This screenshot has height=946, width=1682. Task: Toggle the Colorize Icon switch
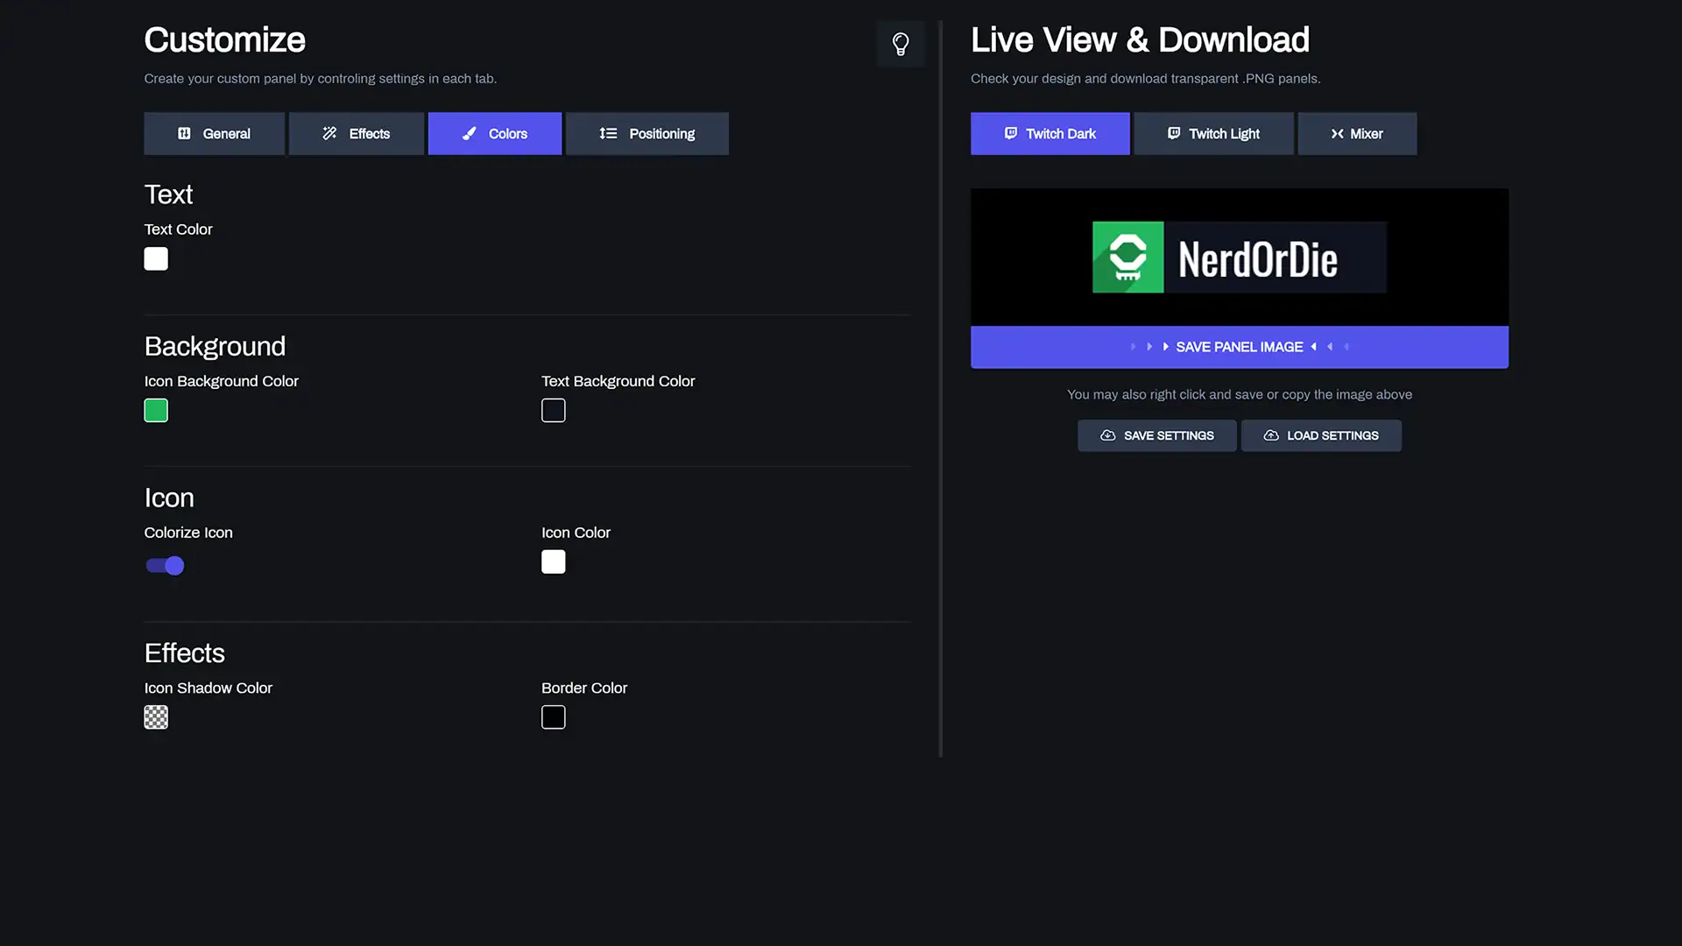tap(165, 566)
